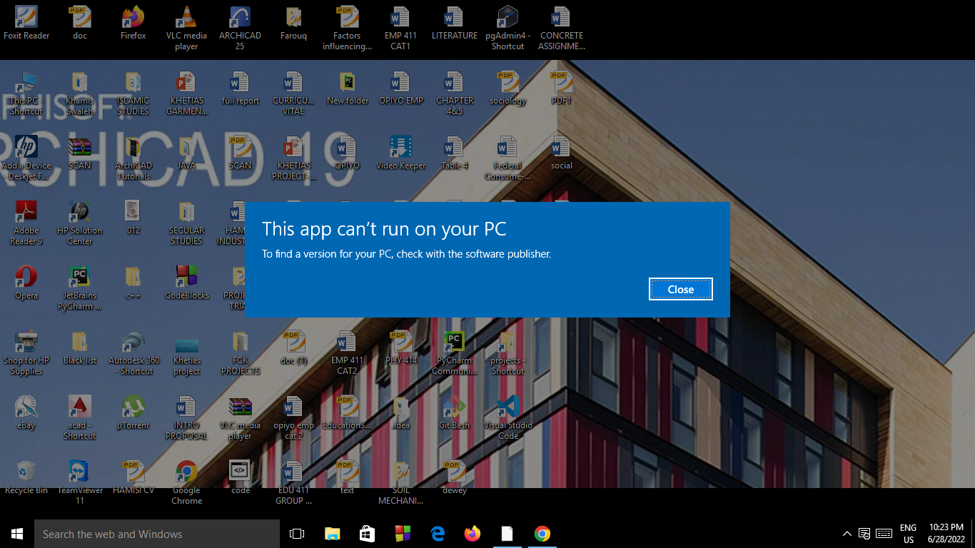Select the Recycle Bin icon
Viewport: 975px width, 548px height.
[x=26, y=478]
